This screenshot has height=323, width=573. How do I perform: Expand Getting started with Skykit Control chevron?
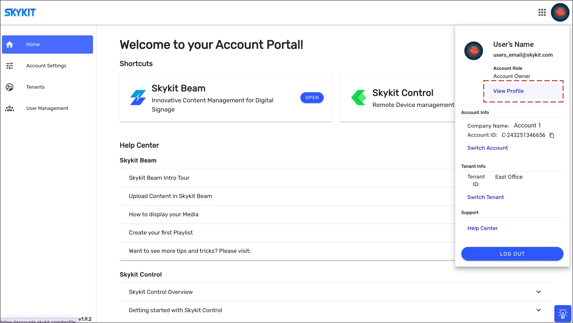538,310
